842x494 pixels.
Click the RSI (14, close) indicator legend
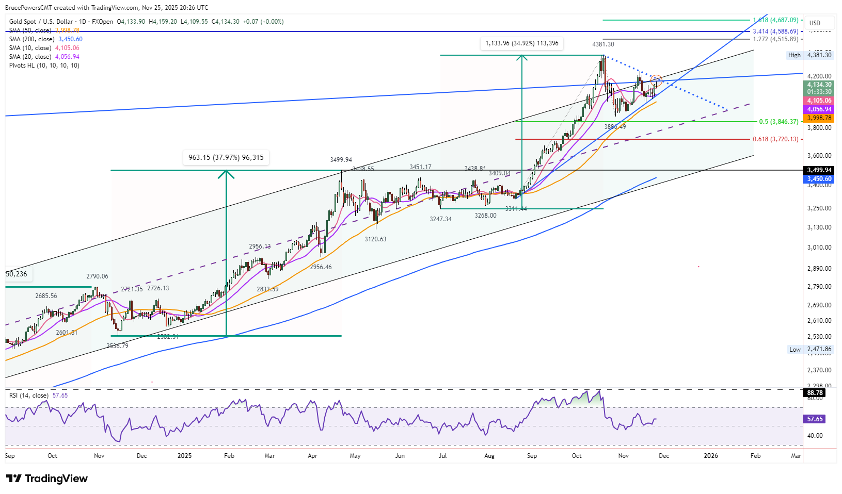click(29, 396)
